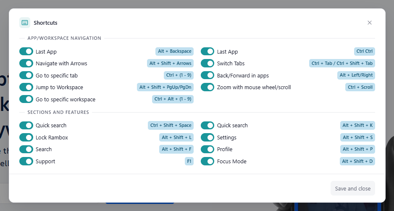Click the Navigate with Arrows label

click(61, 64)
